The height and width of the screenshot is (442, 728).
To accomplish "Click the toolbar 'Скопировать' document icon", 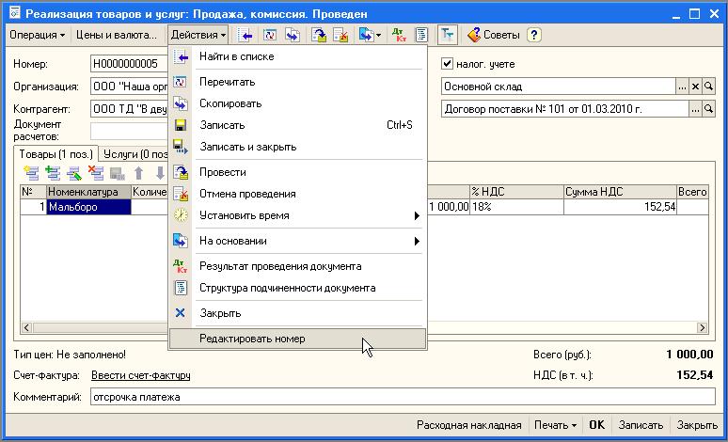I will (293, 36).
